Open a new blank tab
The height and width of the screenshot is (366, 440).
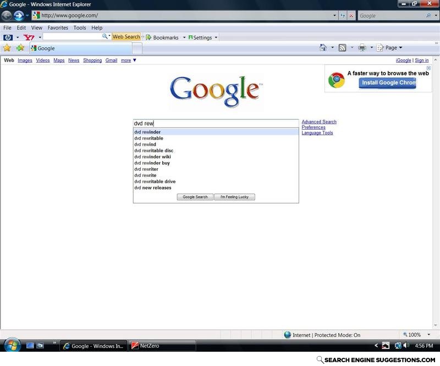pos(137,49)
